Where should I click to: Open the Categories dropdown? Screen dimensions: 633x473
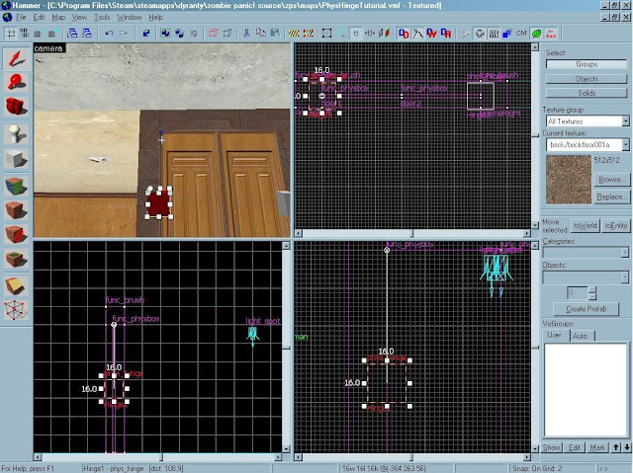pos(624,253)
